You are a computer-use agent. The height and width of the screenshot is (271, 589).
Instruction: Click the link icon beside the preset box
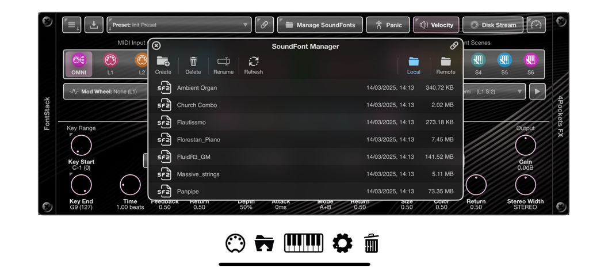265,25
